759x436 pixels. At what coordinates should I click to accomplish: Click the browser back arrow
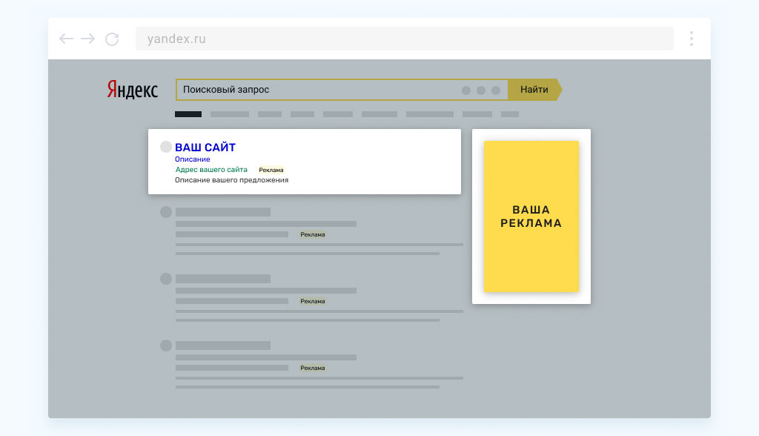pos(66,39)
